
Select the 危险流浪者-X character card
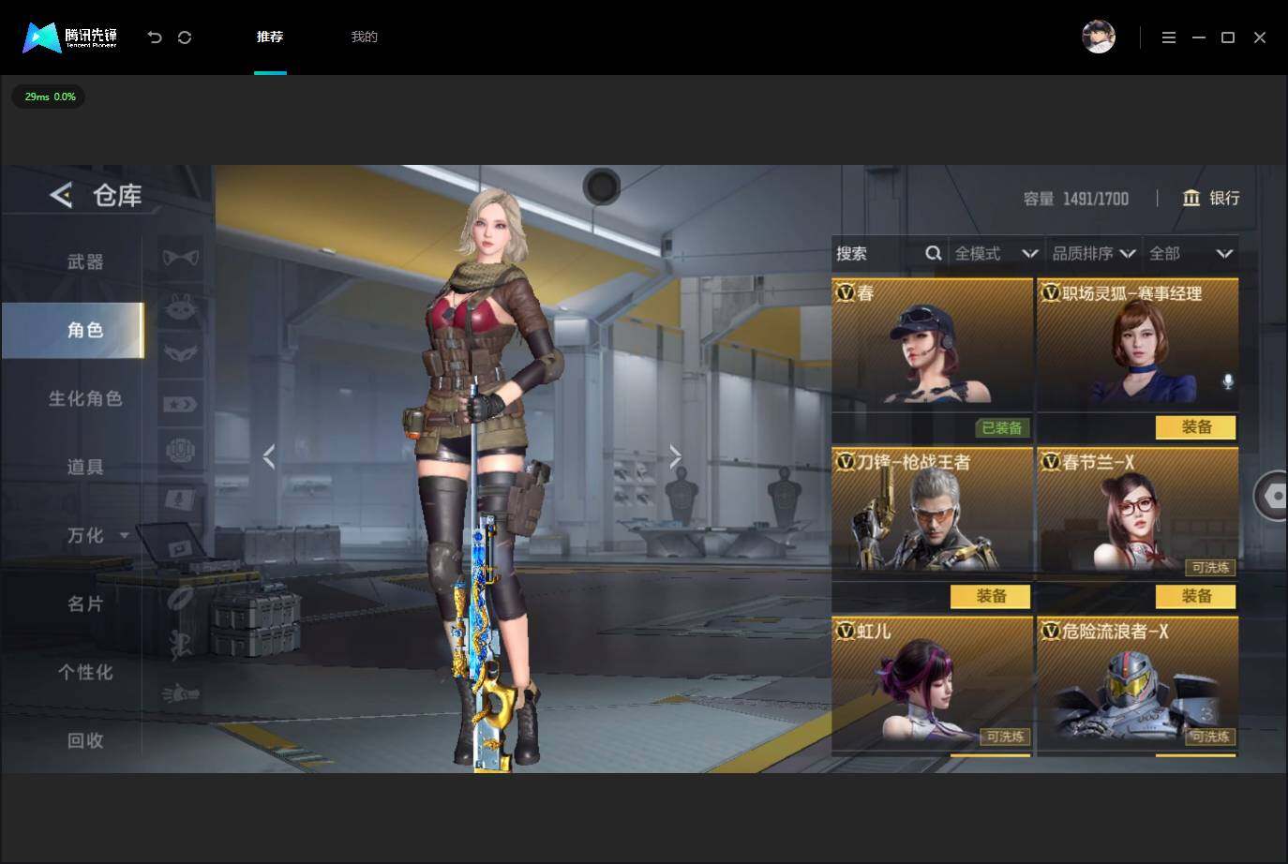[1137, 684]
